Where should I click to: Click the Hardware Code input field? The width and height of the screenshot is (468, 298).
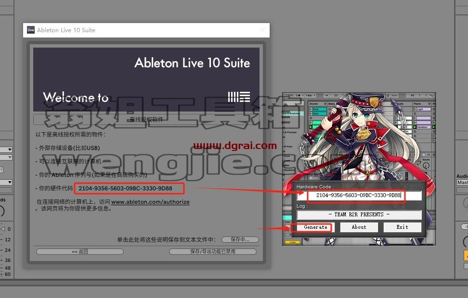click(x=359, y=196)
